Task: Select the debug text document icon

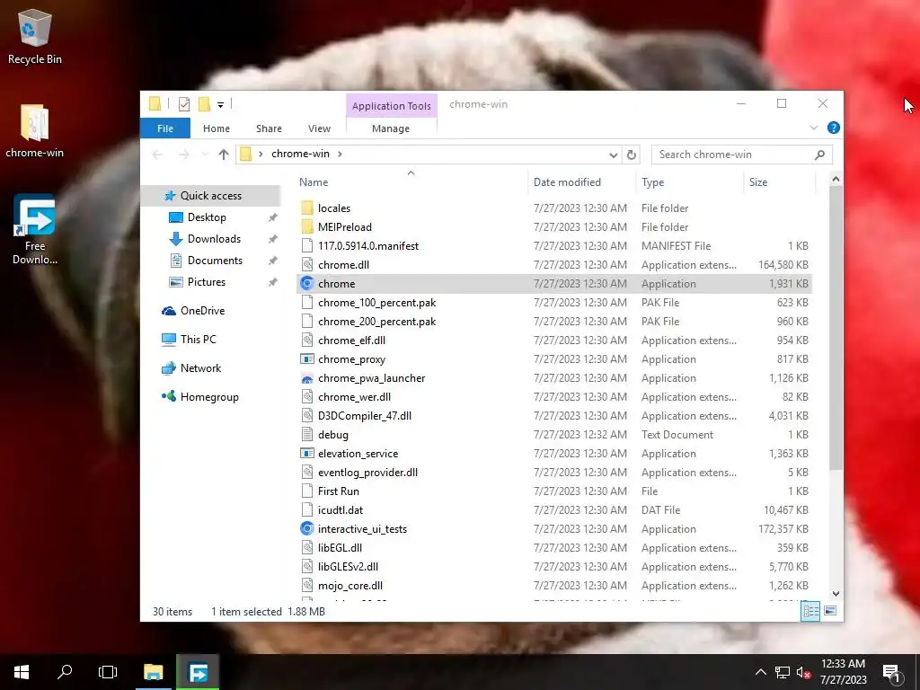Action: 307,435
